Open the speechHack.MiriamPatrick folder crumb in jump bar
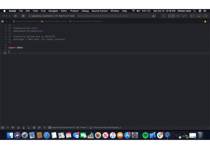This screenshot has height=149, width=210. [x=54, y=21]
